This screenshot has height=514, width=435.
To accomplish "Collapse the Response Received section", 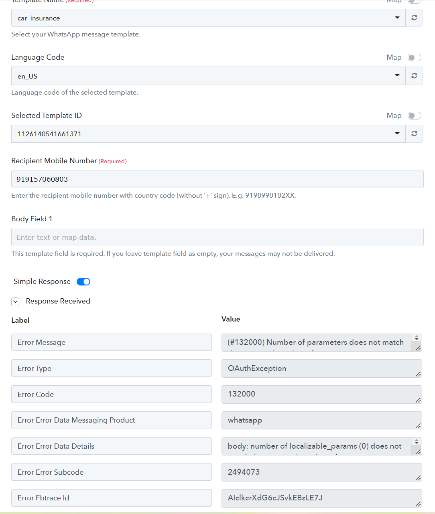I will [15, 302].
